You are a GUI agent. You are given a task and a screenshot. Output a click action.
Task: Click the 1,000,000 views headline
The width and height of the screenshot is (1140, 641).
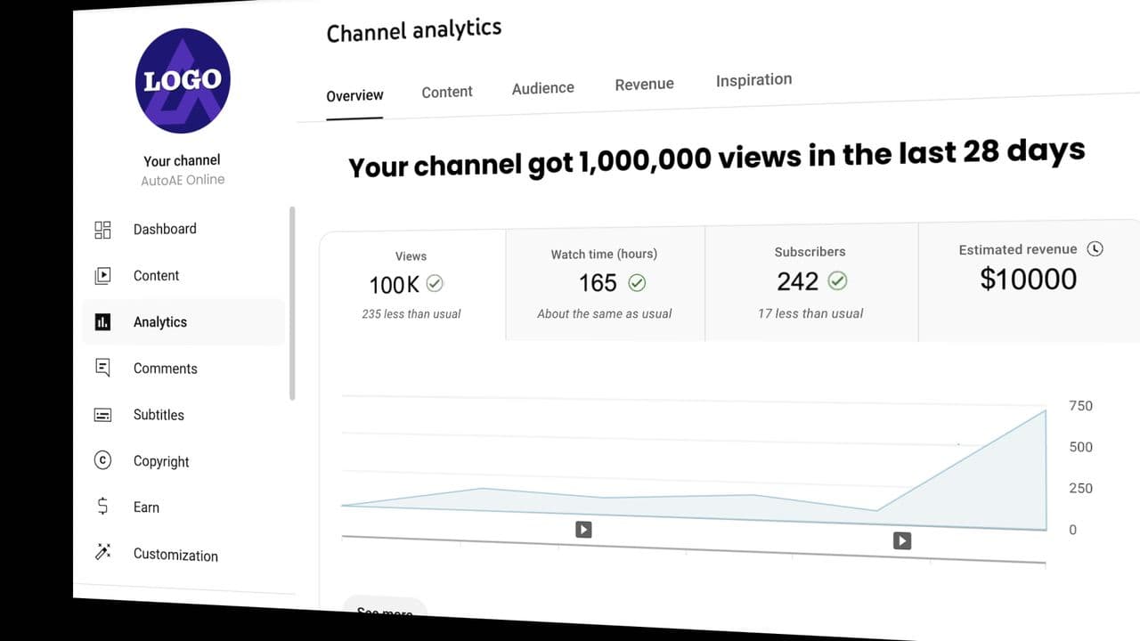(717, 158)
